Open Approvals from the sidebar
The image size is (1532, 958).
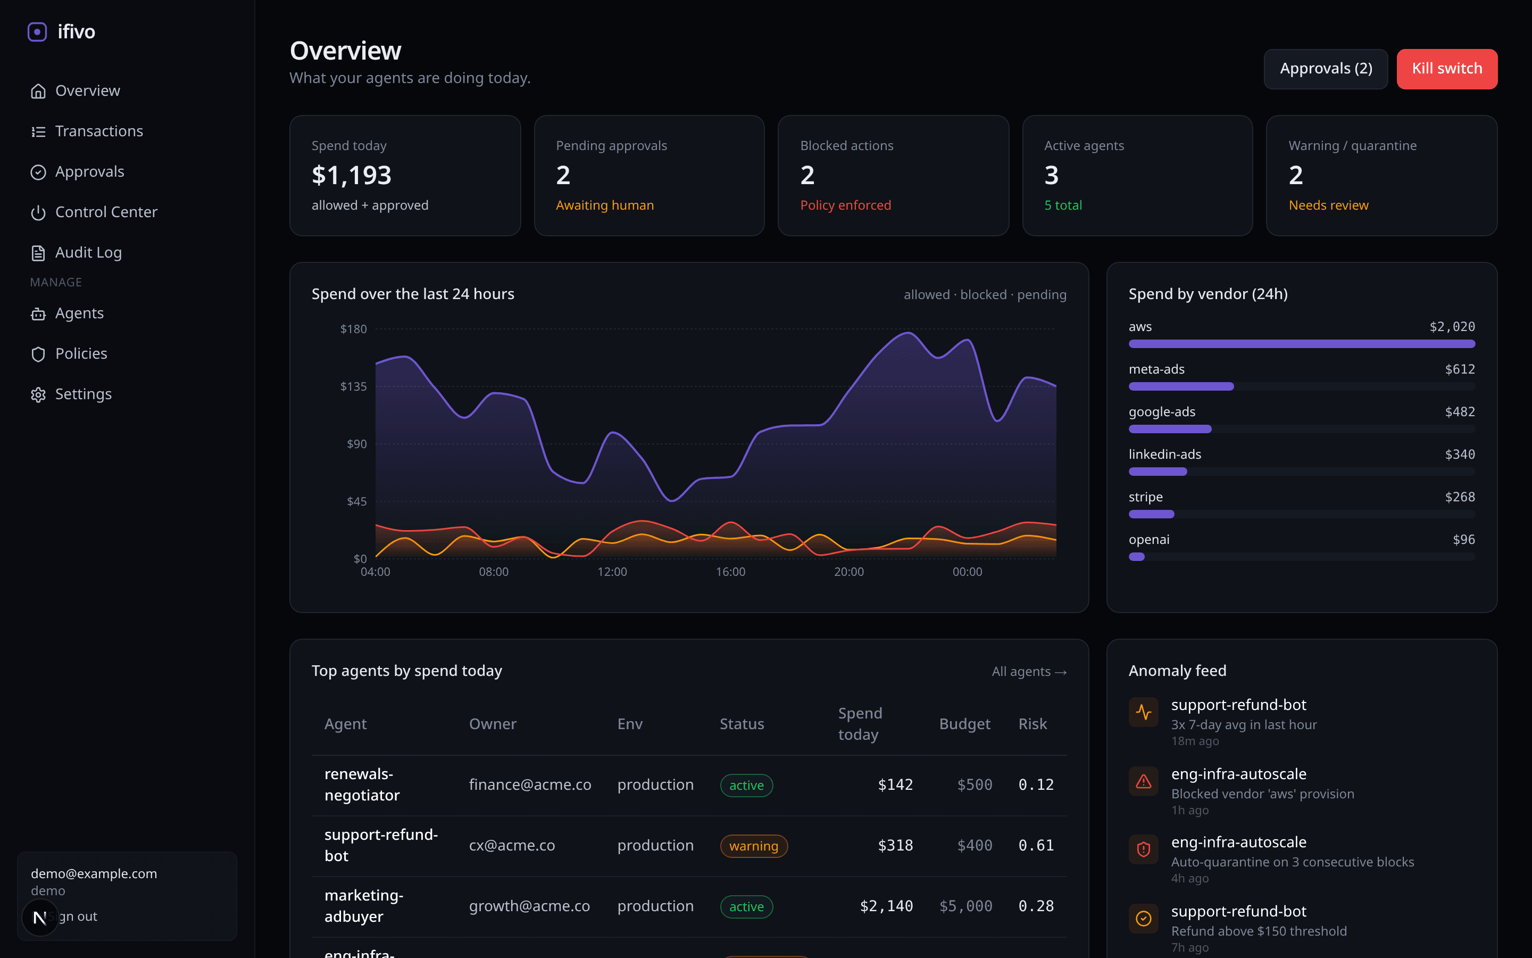90,172
